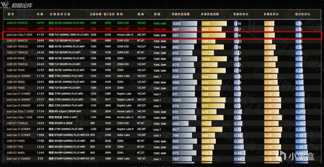Click the intel Core i7 13700KF model
Viewport: 324px width, 167px height.
[x=19, y=94]
